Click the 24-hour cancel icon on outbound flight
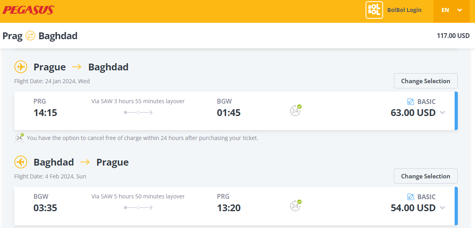This screenshot has height=228, width=475. tap(296, 110)
